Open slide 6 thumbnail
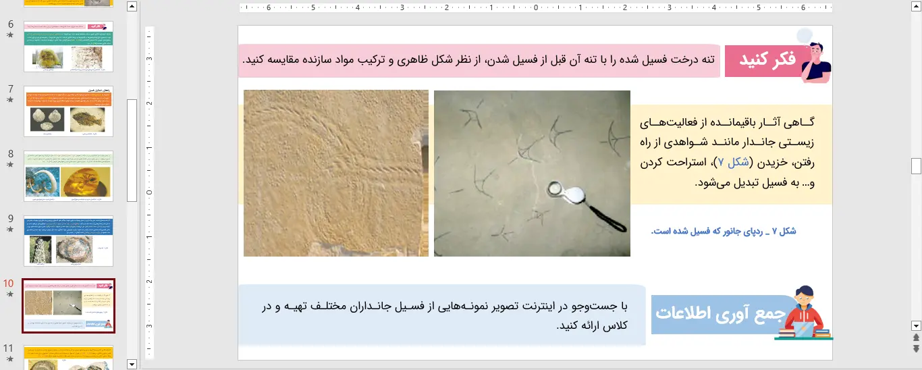This screenshot has width=922, height=370. coord(68,46)
